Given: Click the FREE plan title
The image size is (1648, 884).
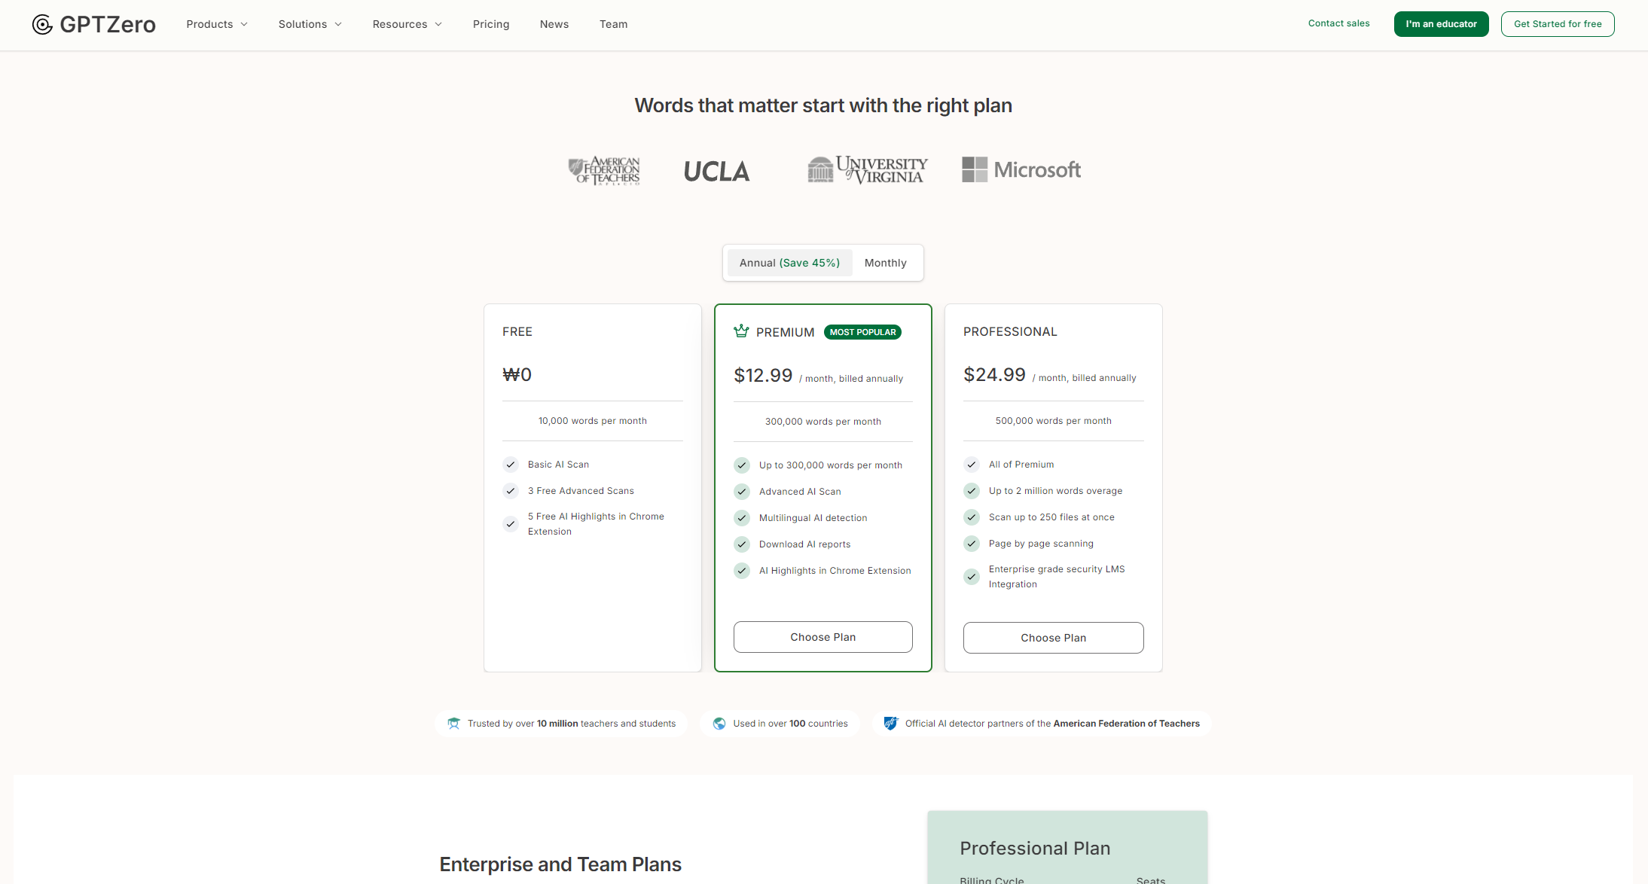Looking at the screenshot, I should click(x=517, y=332).
